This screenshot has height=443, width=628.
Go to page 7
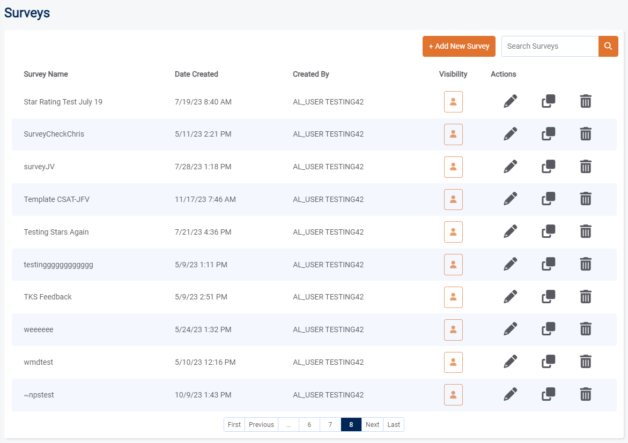click(330, 425)
